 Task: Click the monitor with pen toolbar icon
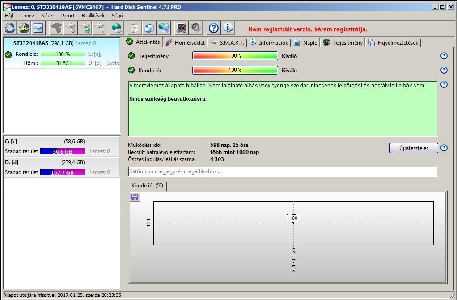point(181,28)
